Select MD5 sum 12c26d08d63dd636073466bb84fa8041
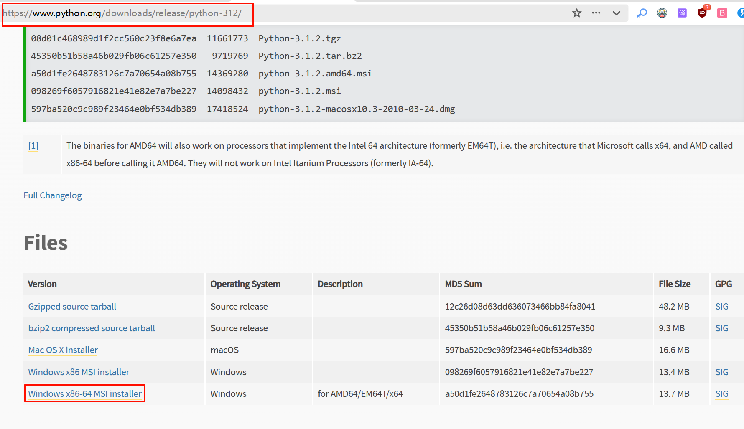 pos(520,307)
